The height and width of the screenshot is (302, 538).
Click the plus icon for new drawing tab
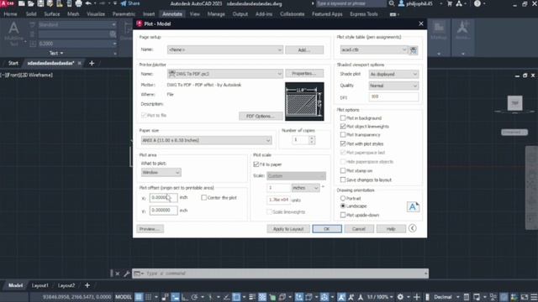tap(92, 63)
